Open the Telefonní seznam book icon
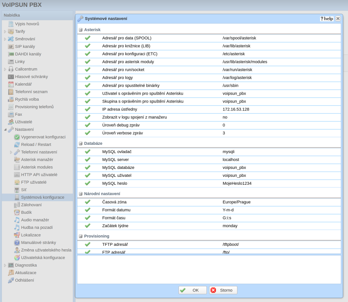 (11, 92)
